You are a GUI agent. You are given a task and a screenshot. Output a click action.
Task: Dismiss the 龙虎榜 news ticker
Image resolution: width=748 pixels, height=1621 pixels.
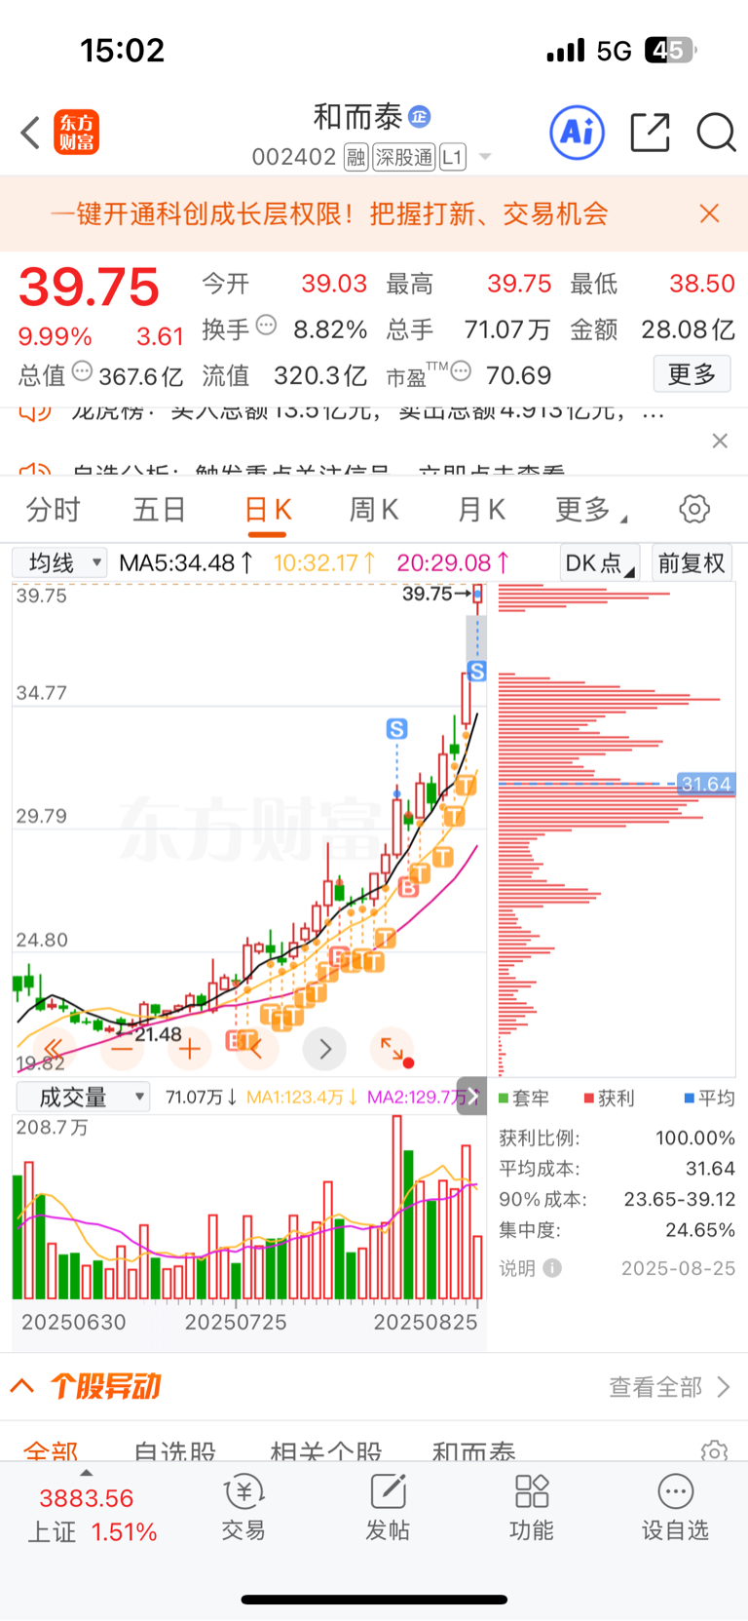pos(720,441)
